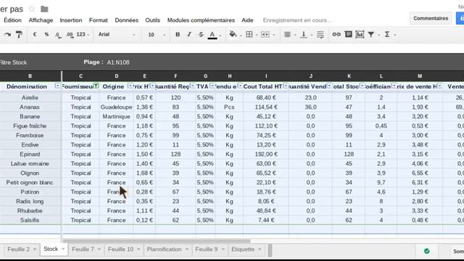Open fill color paint bucket
Image resolution: width=464 pixels, height=261 pixels.
[233, 34]
